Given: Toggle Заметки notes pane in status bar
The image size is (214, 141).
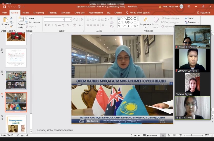Looking at the screenshot, I should point(135,135).
